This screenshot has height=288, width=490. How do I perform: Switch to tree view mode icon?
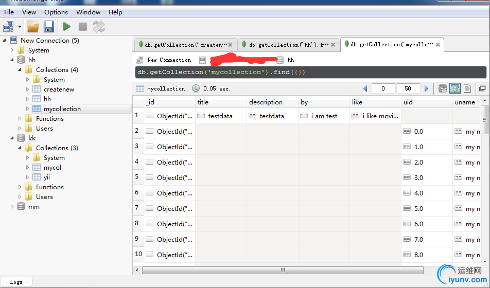[443, 88]
